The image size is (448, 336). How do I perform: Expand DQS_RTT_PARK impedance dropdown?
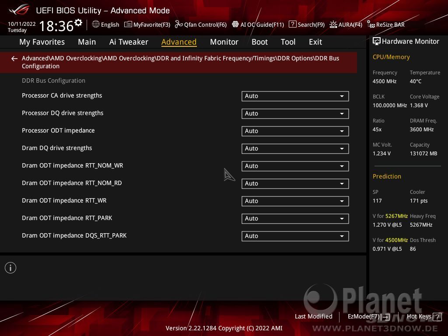tap(295, 236)
